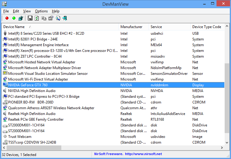Click the icon beside Intel(R) Z87 LPC Controller
This screenshot has height=159, width=231.
tap(5, 56)
